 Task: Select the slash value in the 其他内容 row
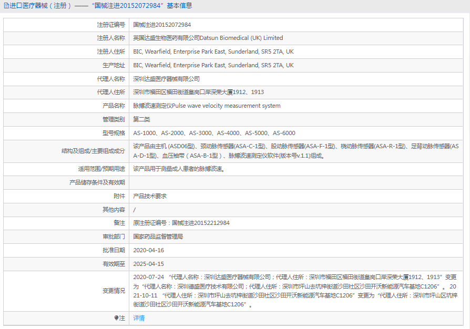pyautogui.click(x=134, y=210)
